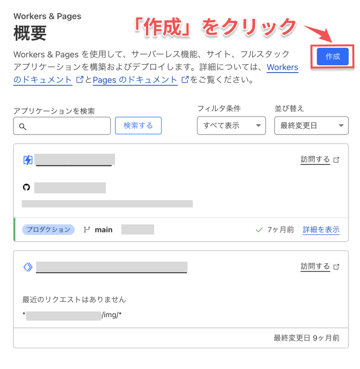Click the redacted Pages project name link
Image resolution: width=360 pixels, height=369 pixels.
(74, 160)
